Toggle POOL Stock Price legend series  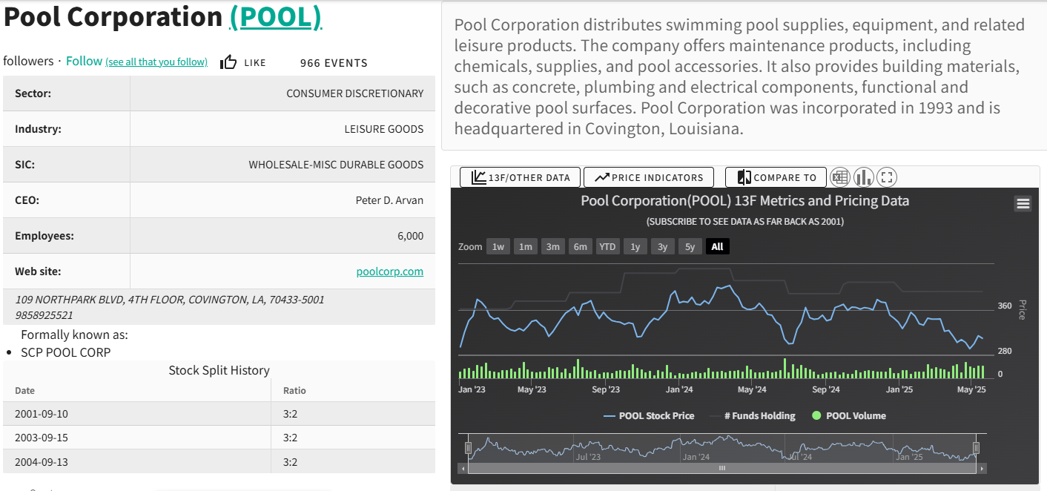[649, 416]
